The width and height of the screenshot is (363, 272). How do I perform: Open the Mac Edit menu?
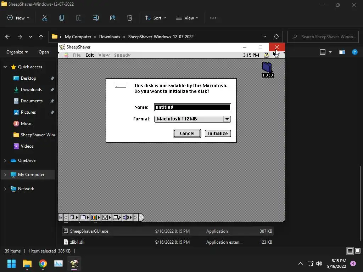(90, 55)
